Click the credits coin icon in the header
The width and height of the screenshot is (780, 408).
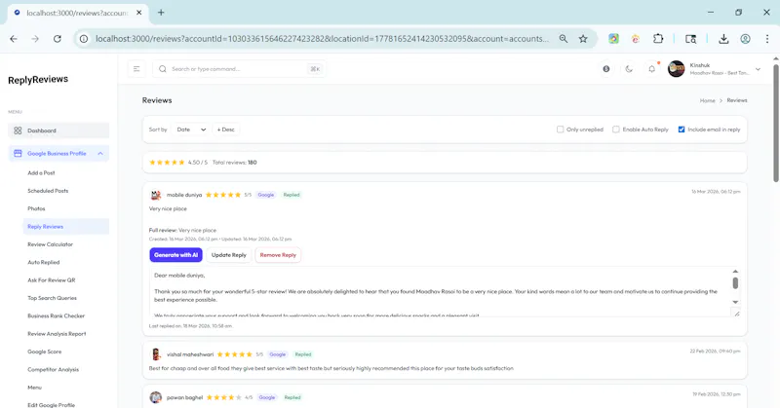pos(605,69)
